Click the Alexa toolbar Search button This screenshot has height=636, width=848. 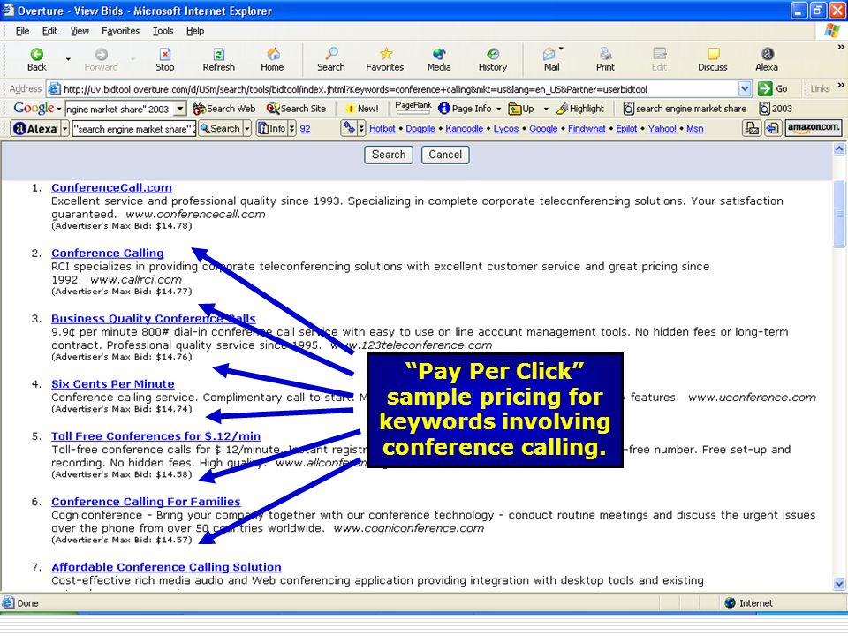tap(220, 129)
